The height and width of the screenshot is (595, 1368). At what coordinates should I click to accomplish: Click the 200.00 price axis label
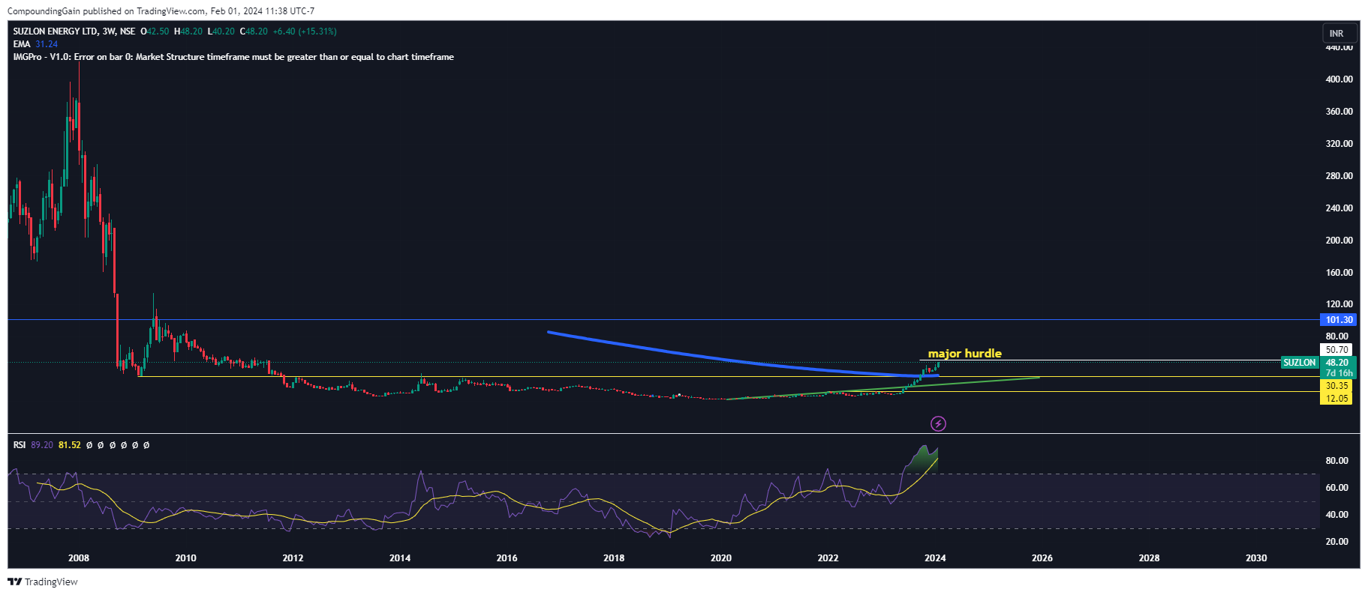[x=1339, y=241]
